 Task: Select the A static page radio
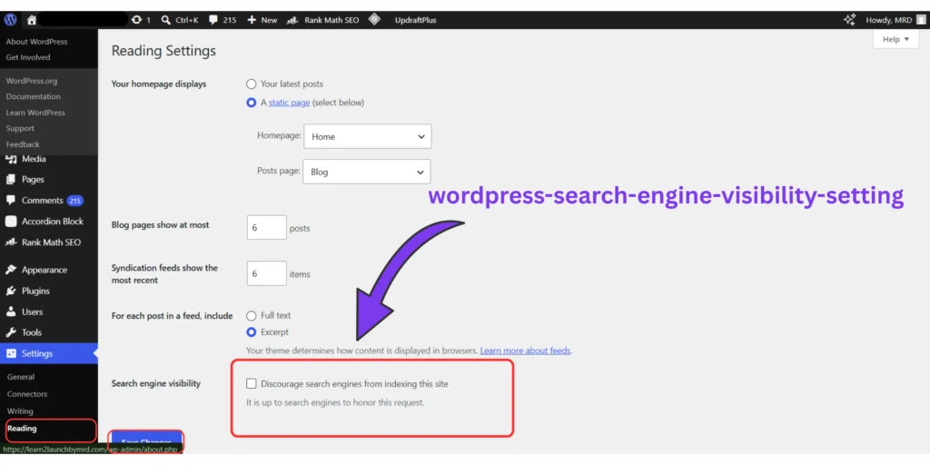pyautogui.click(x=252, y=103)
